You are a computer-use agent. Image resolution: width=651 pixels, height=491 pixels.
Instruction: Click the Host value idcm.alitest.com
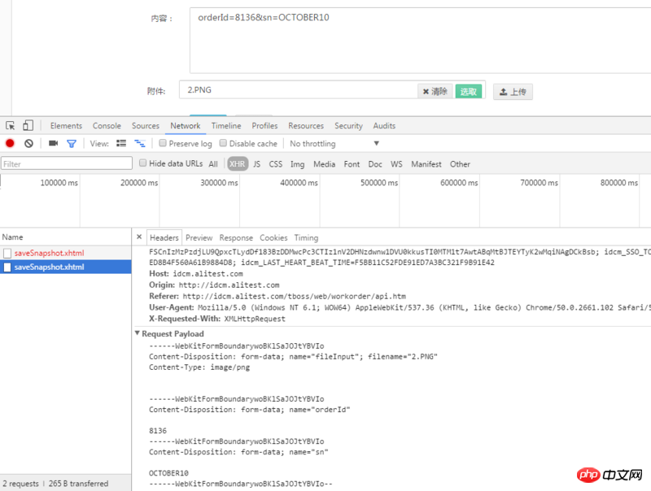208,274
